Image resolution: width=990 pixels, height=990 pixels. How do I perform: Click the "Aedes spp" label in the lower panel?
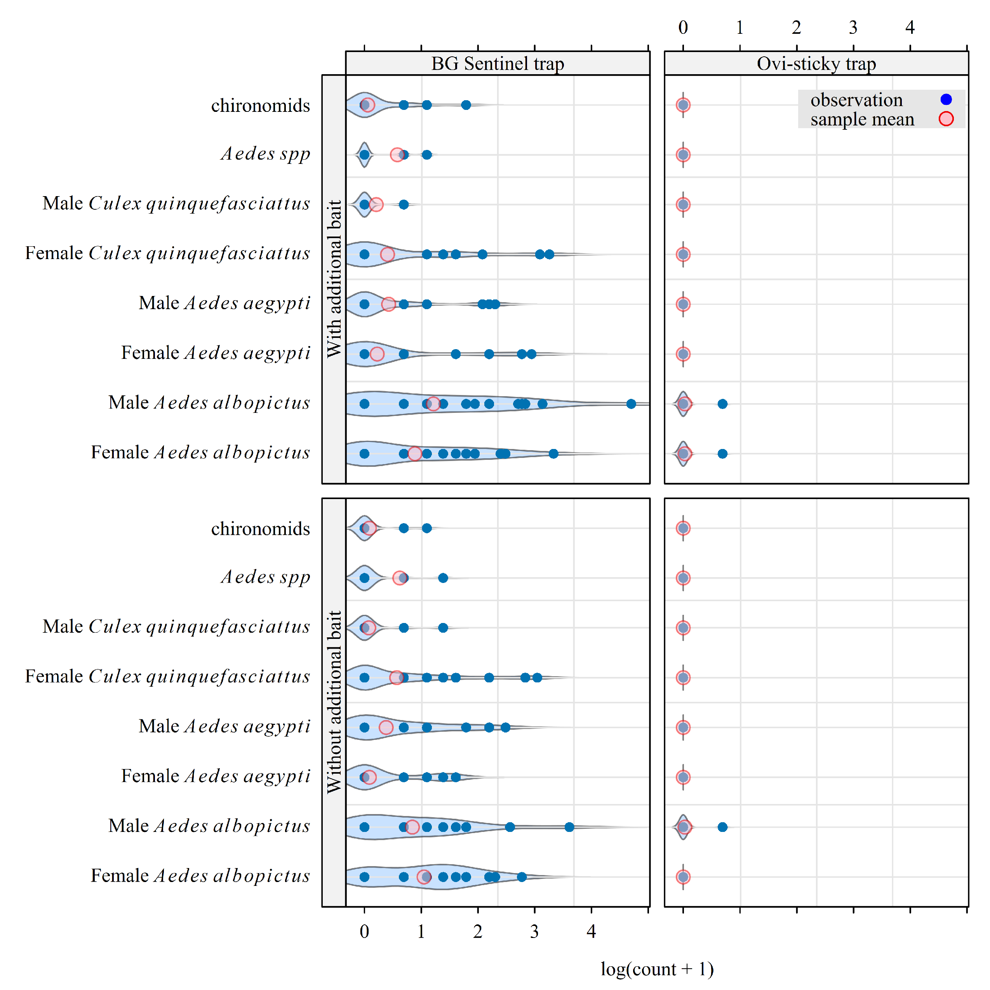[265, 577]
